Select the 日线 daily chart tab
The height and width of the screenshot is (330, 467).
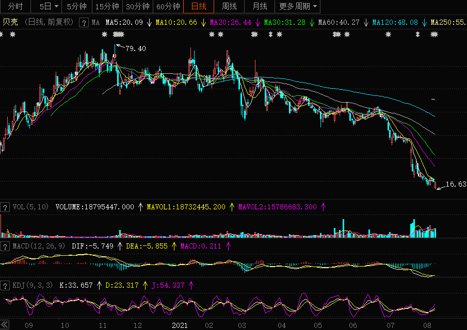(x=199, y=6)
